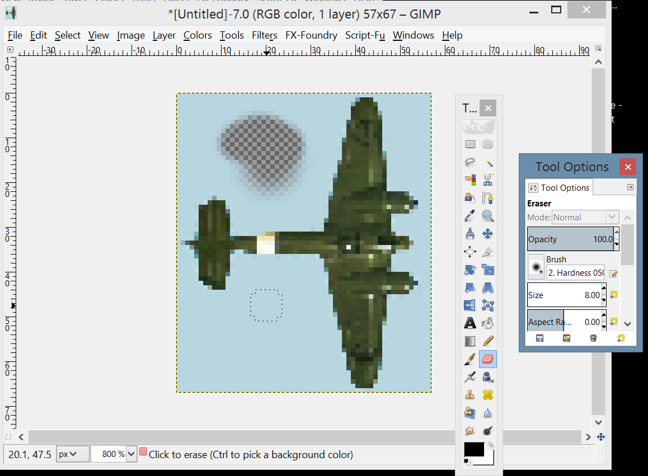Click the edit brush button

pos(614,273)
